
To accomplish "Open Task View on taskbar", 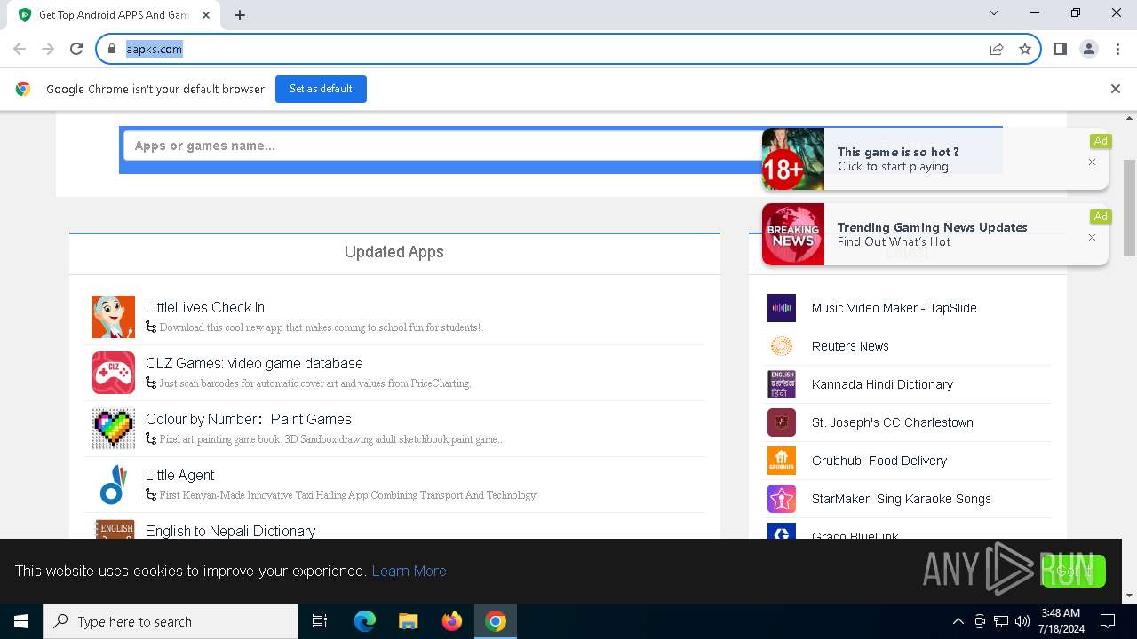I will 320,621.
